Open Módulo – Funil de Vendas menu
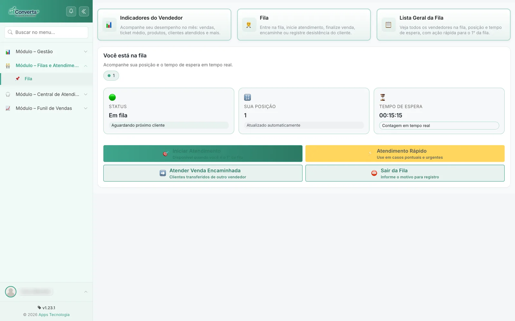 (x=46, y=108)
